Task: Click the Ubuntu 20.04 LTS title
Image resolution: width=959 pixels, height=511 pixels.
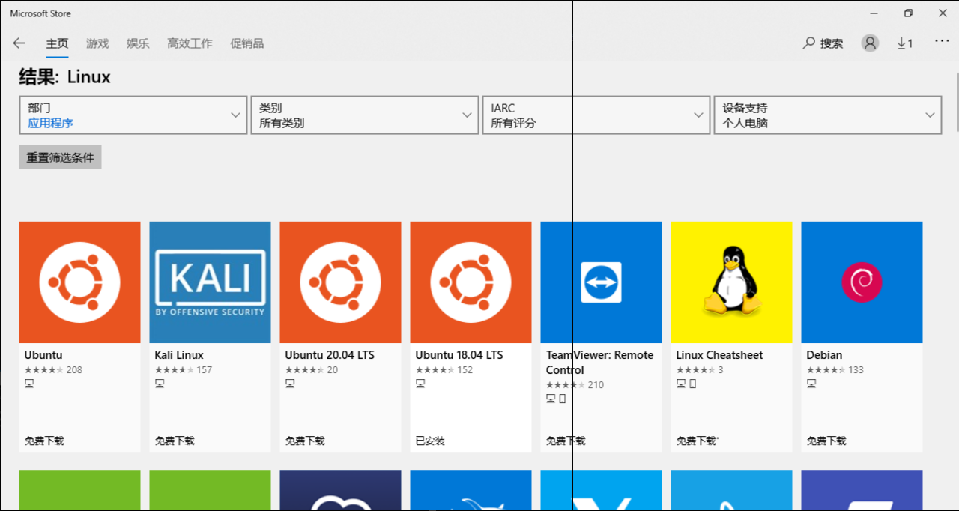Action: pyautogui.click(x=330, y=355)
